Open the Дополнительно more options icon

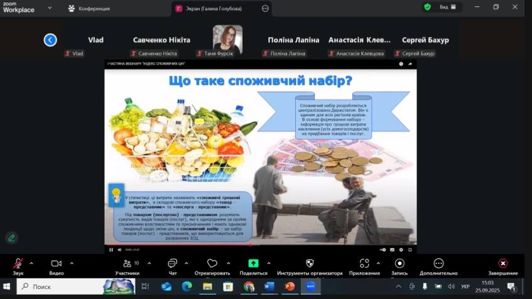pos(438,263)
